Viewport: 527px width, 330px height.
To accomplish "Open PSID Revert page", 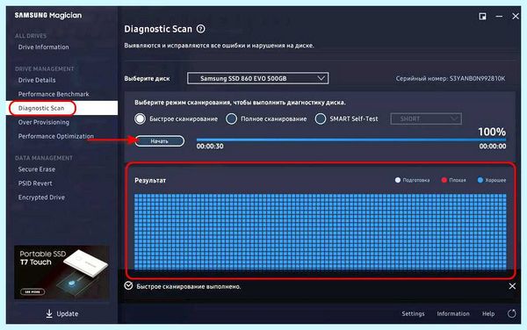I will pyautogui.click(x=35, y=183).
